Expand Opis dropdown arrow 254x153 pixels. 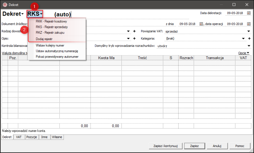point(128,38)
